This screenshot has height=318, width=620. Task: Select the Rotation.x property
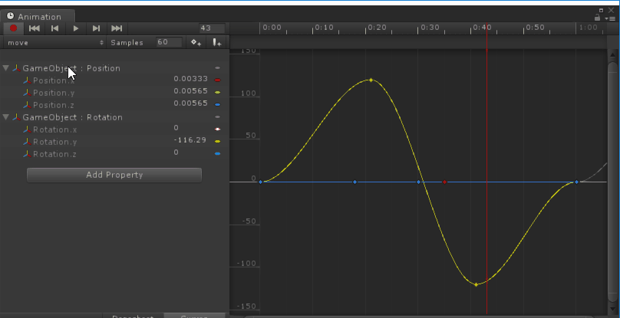coord(55,129)
